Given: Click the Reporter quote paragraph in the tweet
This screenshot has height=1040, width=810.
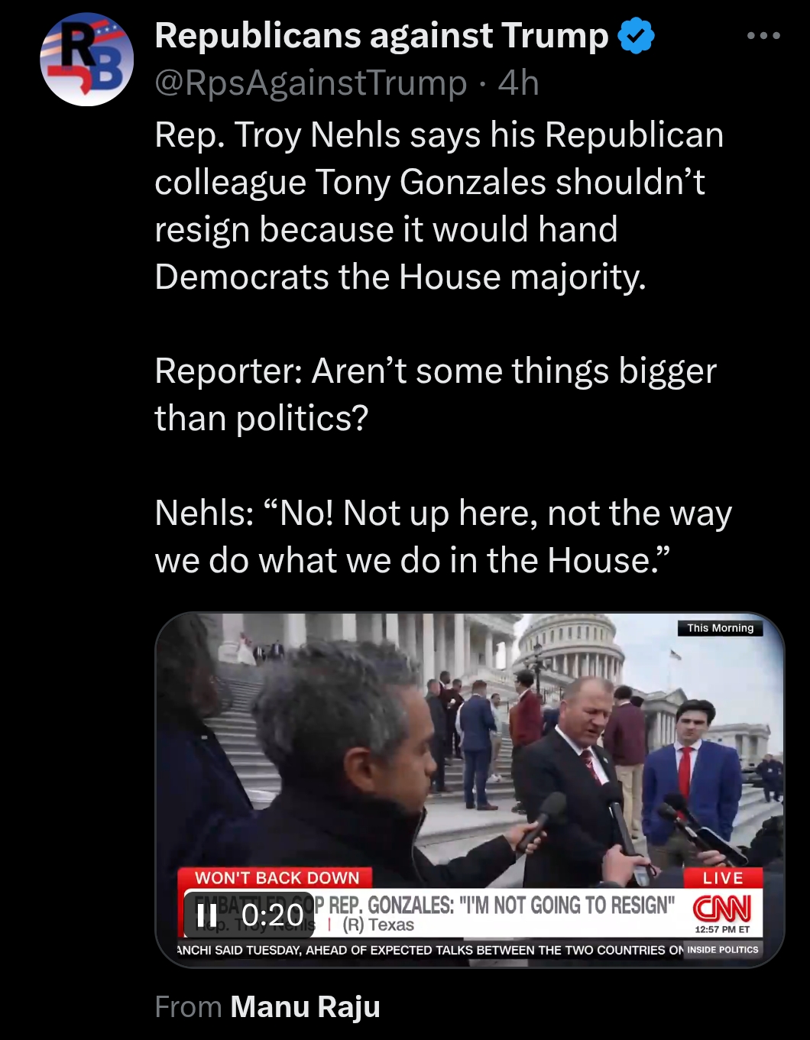Looking at the screenshot, I should [436, 394].
